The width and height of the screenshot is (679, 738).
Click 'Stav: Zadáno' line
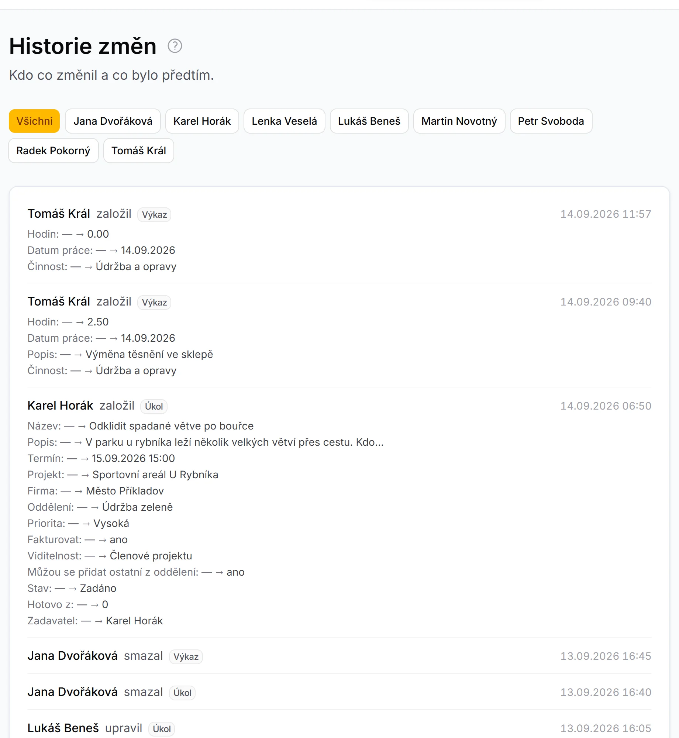(72, 588)
